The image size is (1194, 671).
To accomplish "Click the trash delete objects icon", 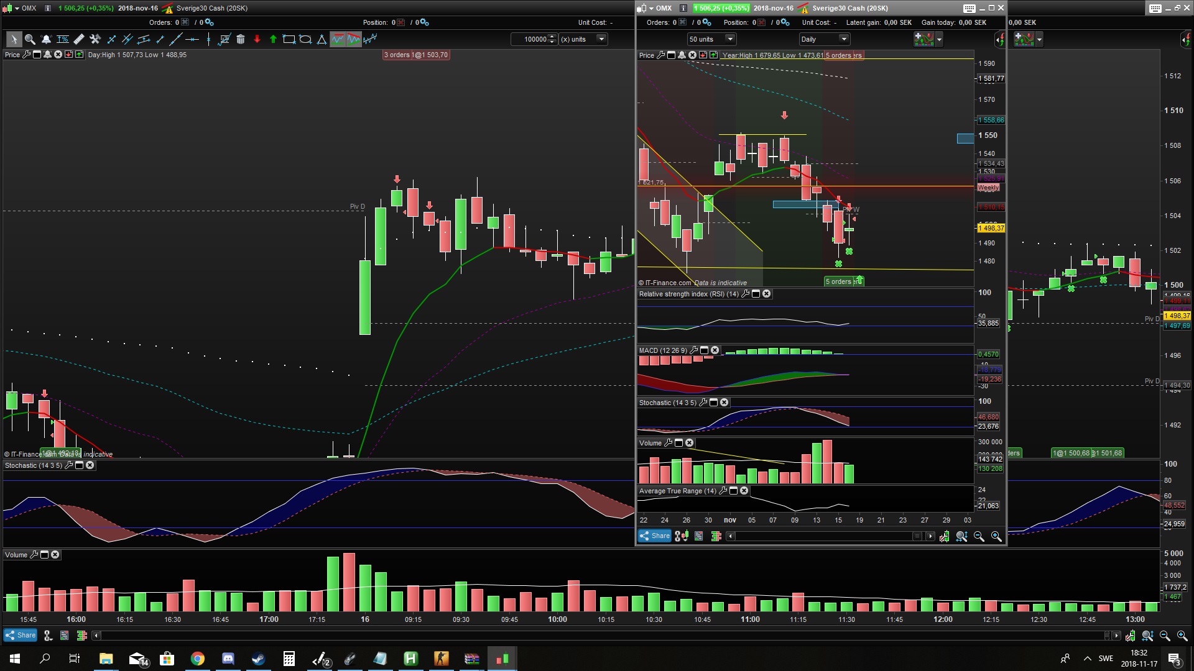I will pyautogui.click(x=241, y=39).
